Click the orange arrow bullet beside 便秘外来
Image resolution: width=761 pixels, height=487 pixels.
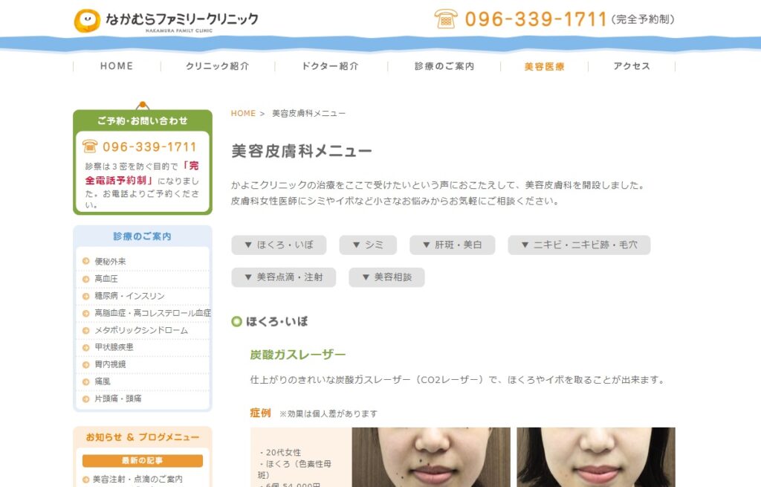coord(86,262)
